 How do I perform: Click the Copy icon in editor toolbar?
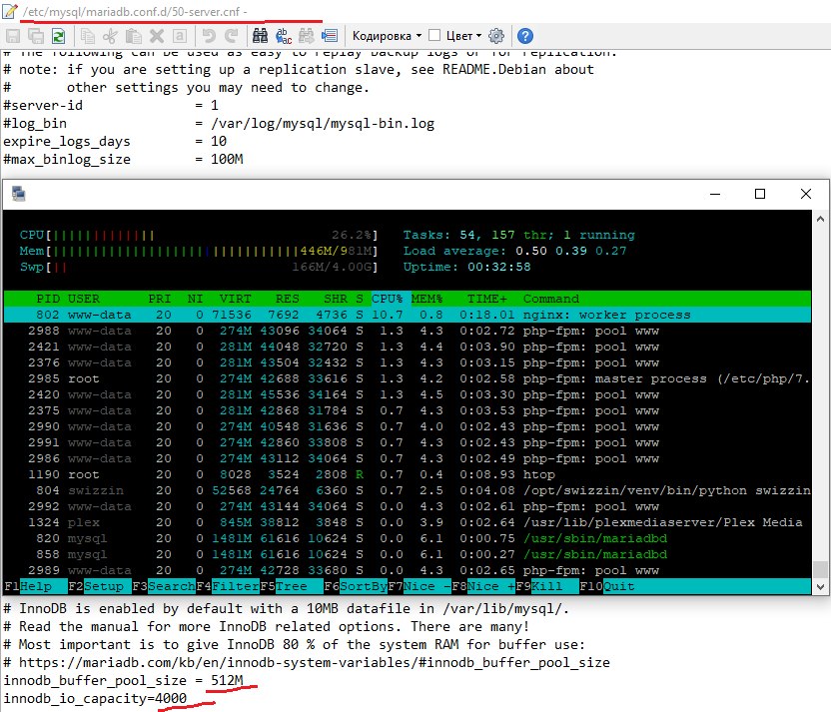tap(88, 36)
